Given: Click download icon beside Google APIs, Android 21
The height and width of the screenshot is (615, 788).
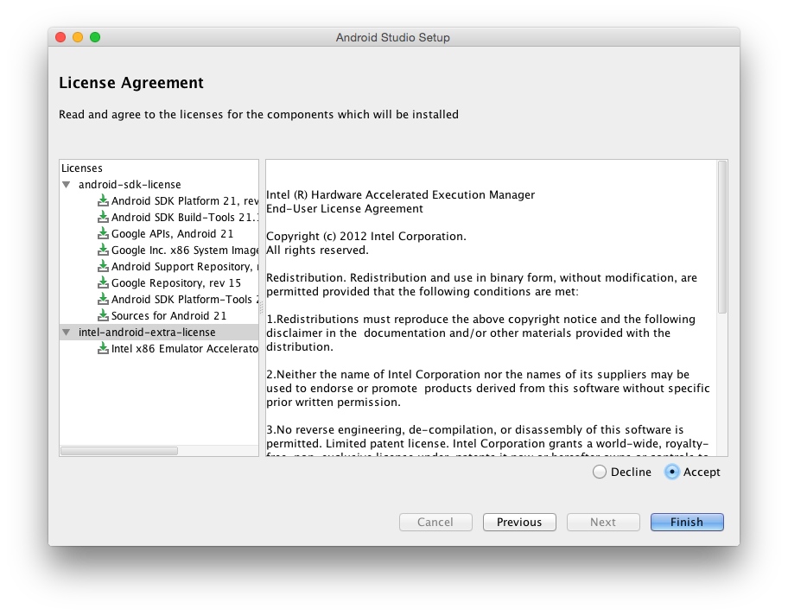Looking at the screenshot, I should coord(103,233).
